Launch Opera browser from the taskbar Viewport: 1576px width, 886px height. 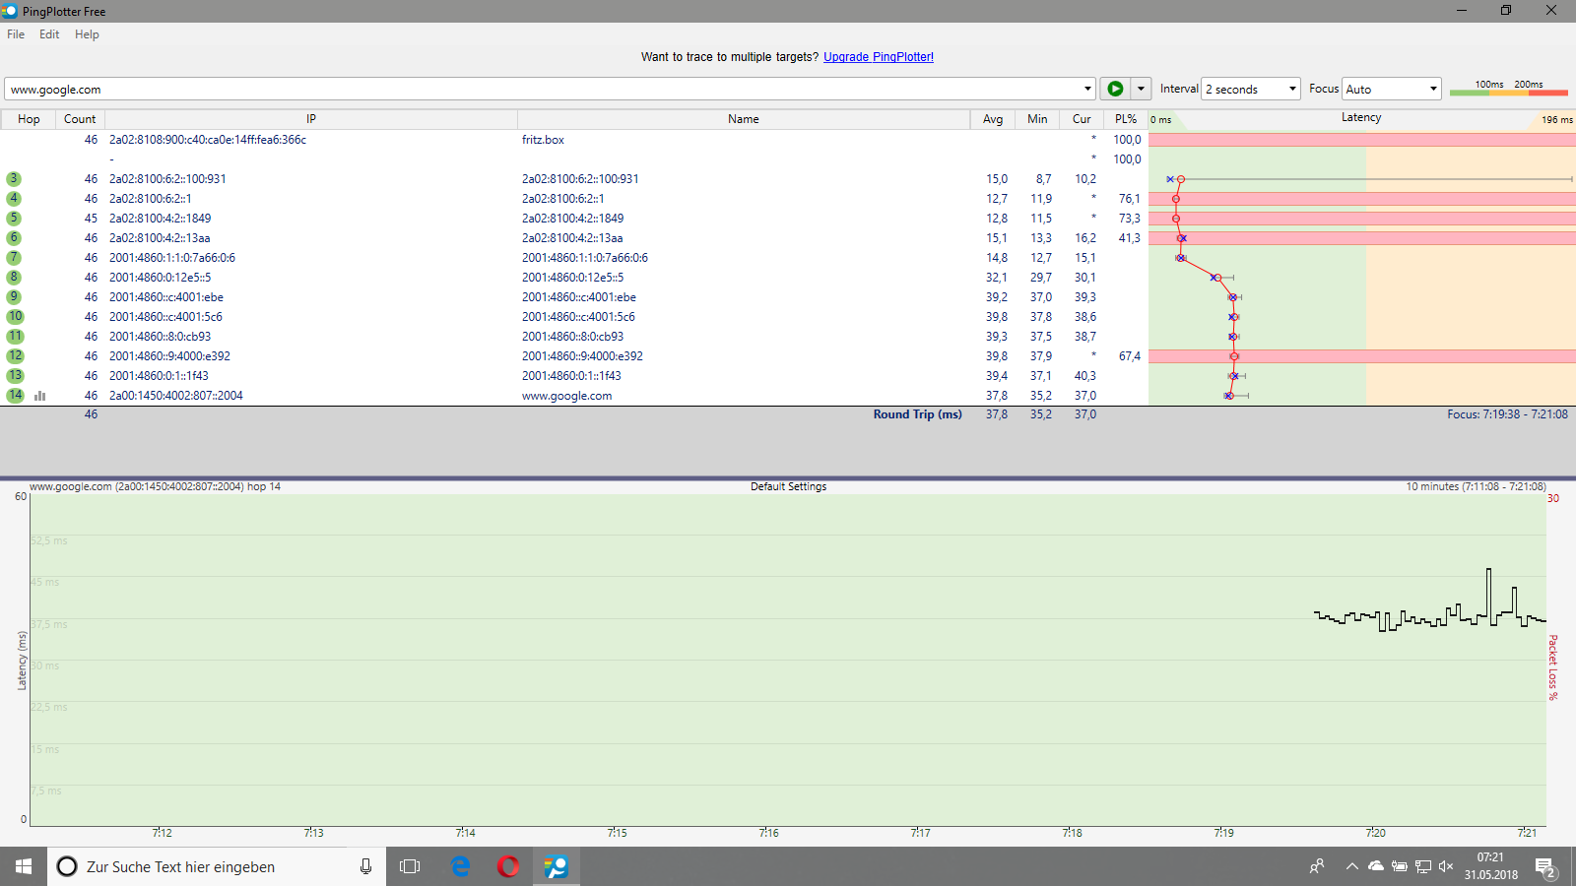508,866
